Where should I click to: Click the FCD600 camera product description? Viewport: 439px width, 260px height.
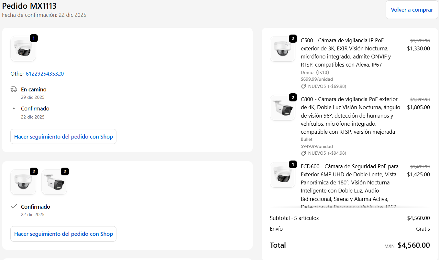pos(349,186)
